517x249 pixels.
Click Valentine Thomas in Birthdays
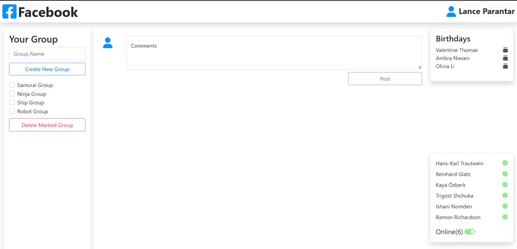(457, 50)
